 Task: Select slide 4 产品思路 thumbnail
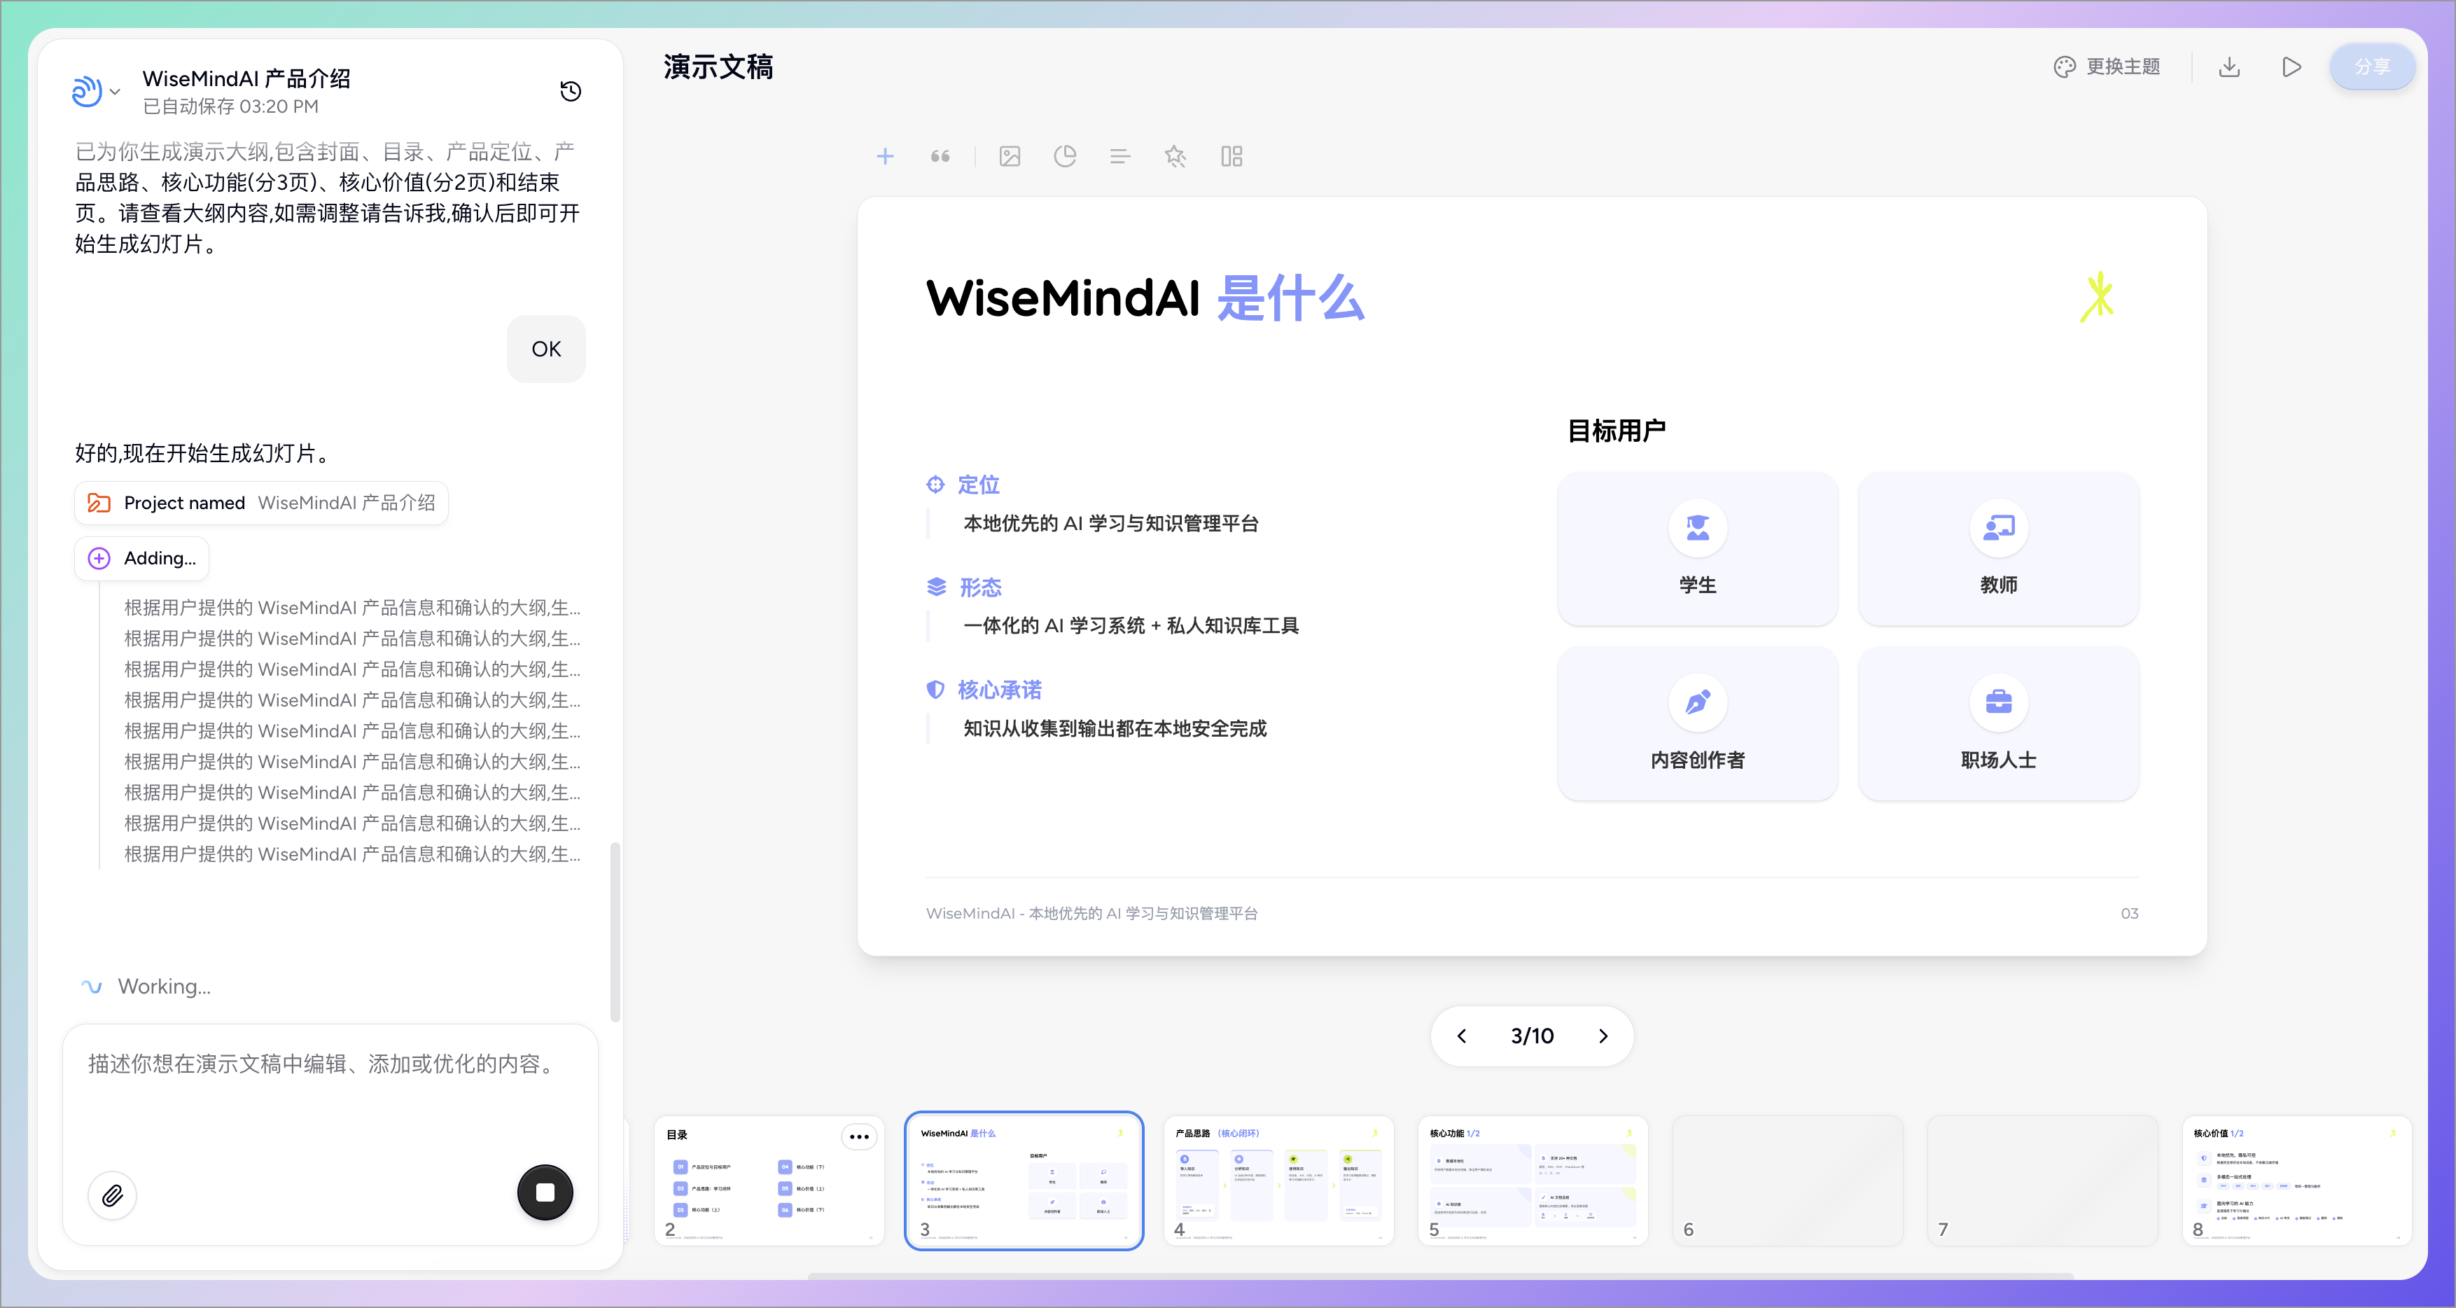[x=1278, y=1181]
